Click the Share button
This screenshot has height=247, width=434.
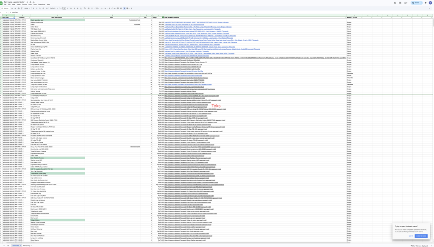pyautogui.click(x=415, y=3)
